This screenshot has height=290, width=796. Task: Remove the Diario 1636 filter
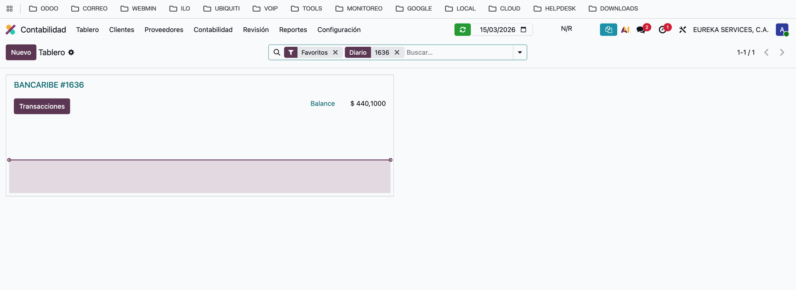(397, 53)
